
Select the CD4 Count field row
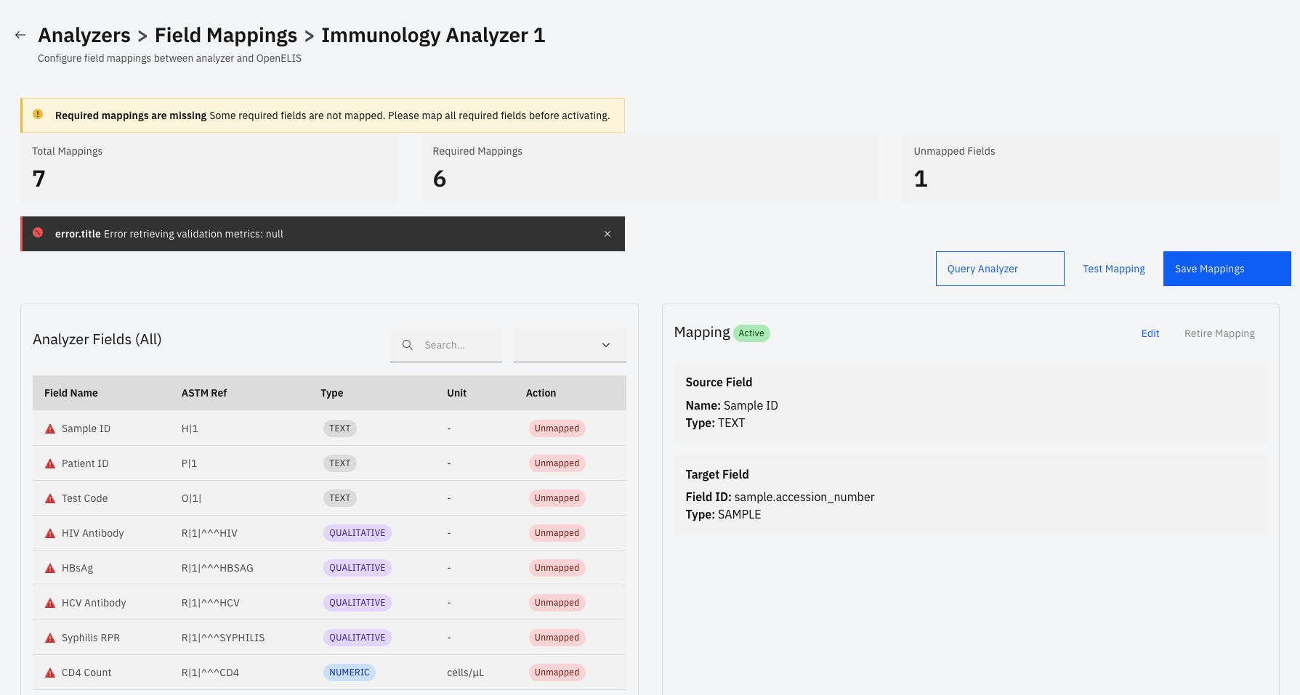click(x=329, y=672)
